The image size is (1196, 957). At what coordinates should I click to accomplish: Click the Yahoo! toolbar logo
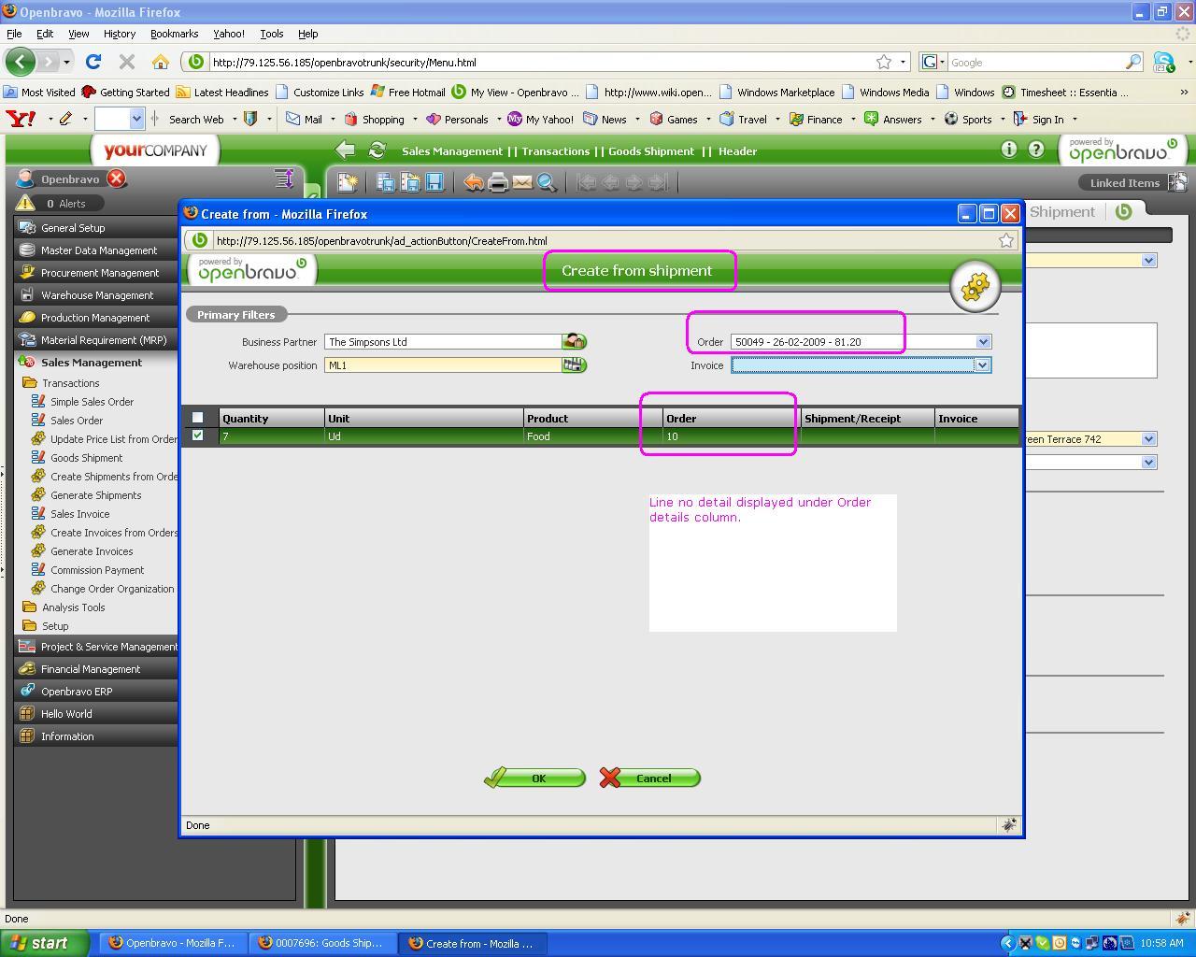coord(21,119)
